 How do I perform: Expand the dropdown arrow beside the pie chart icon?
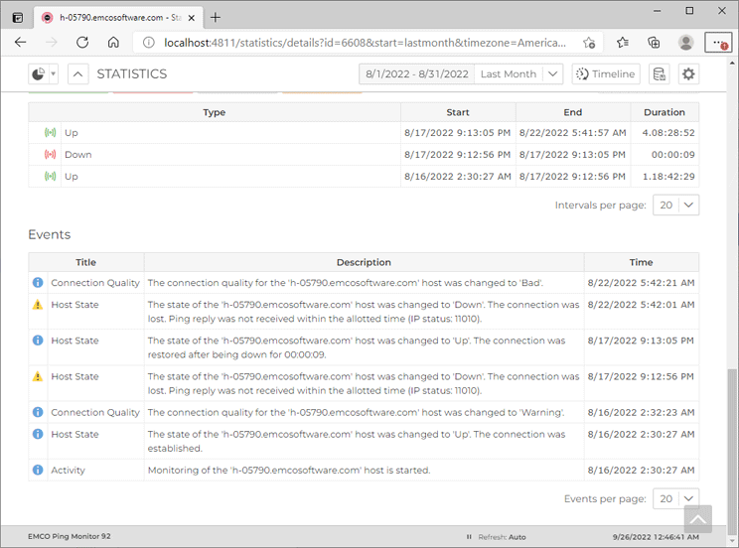[x=54, y=74]
